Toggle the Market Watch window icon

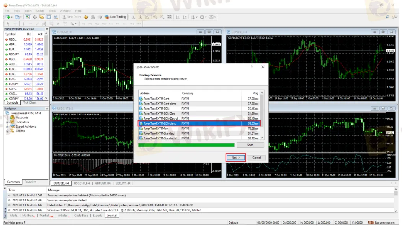pyautogui.click(x=28, y=17)
